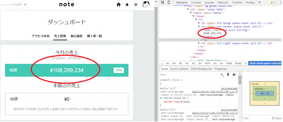Open application-b18 CSS source link
This screenshot has height=122, width=283.
tap(214, 92)
